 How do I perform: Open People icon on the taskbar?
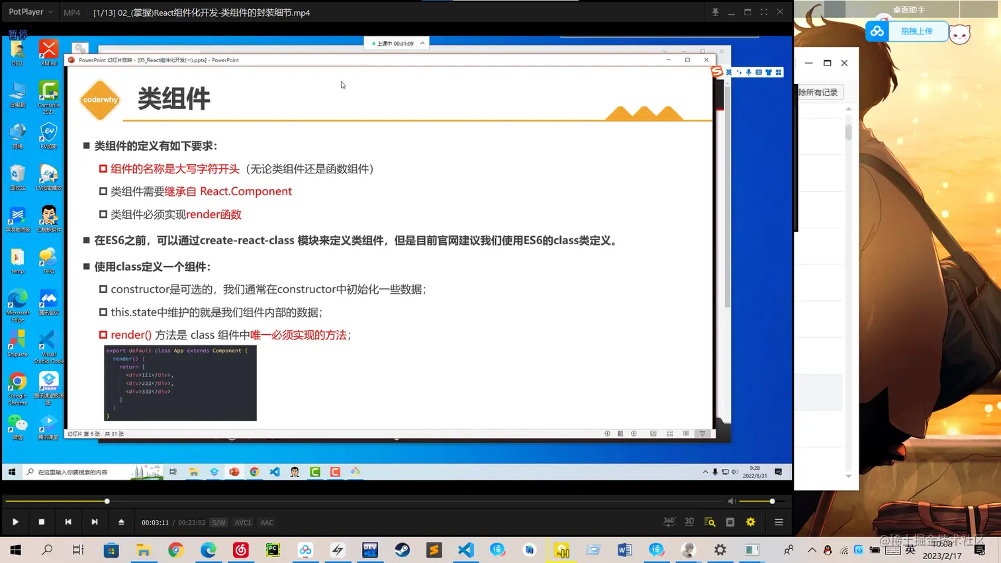[788, 550]
